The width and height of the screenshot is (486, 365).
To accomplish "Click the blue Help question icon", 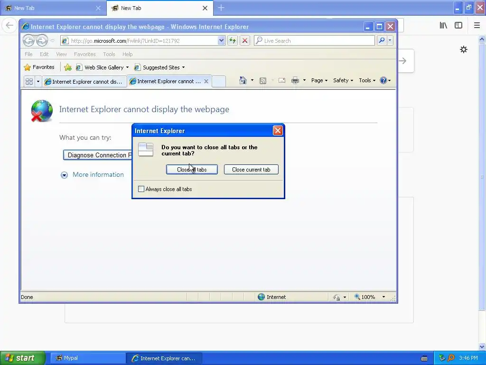I will [x=383, y=80].
